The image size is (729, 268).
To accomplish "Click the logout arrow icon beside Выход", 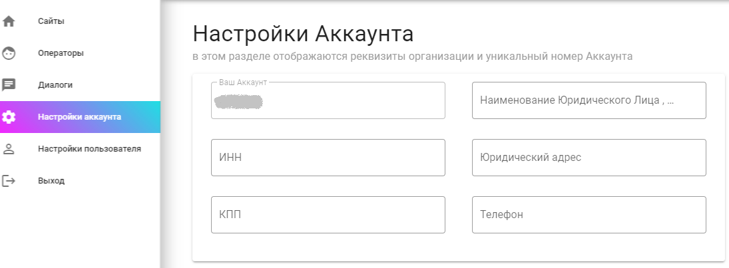I will (9, 181).
